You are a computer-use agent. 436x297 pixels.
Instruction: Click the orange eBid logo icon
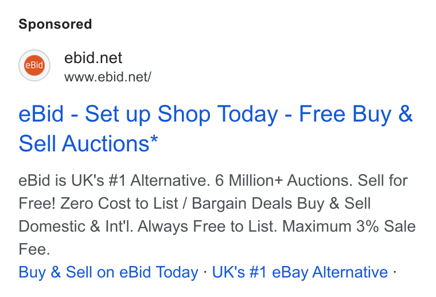click(34, 65)
